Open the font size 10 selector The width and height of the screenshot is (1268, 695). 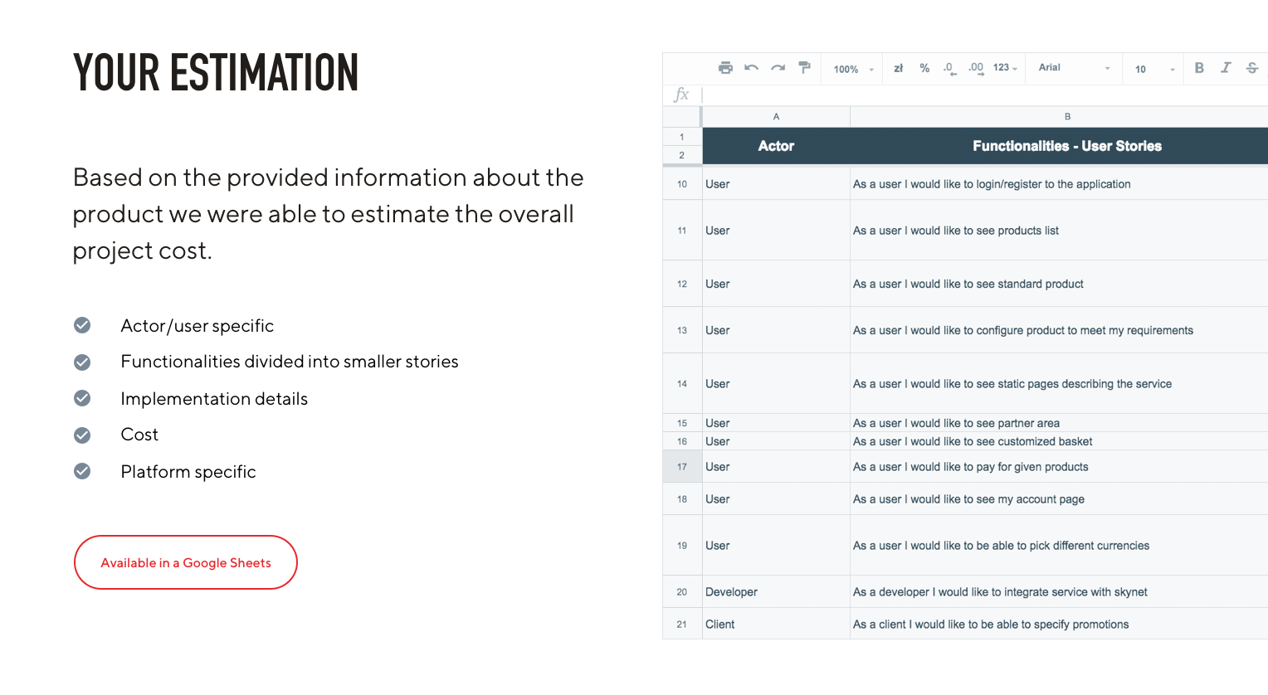[1152, 69]
